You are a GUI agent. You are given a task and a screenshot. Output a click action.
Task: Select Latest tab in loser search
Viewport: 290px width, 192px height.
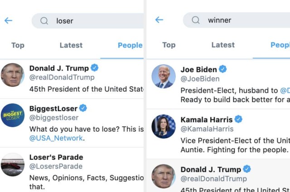[71, 45]
